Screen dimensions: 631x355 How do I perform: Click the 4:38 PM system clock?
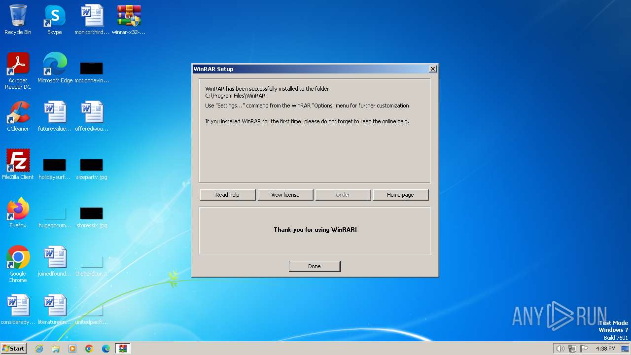pyautogui.click(x=605, y=349)
